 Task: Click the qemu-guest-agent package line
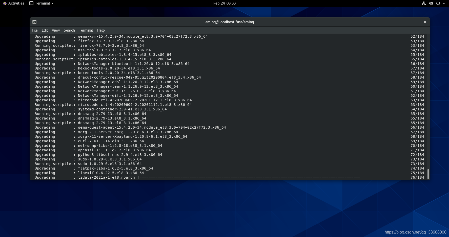[229, 128]
